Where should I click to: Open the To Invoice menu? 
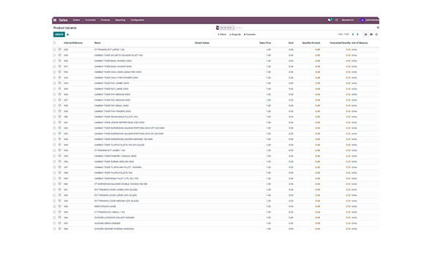click(x=90, y=20)
